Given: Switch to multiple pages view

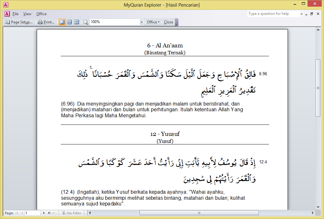Looking at the screenshot, I should pos(77,22).
